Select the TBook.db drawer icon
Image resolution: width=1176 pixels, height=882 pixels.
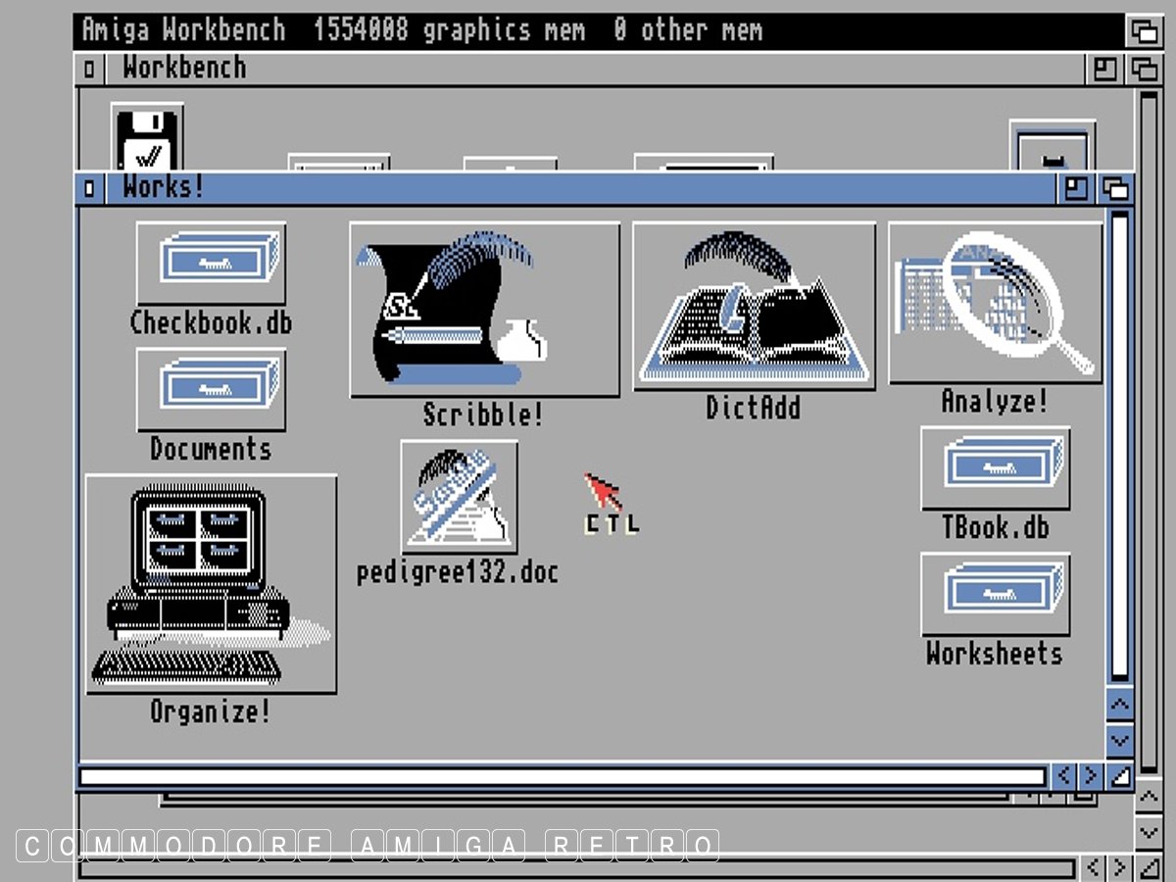[x=995, y=467]
